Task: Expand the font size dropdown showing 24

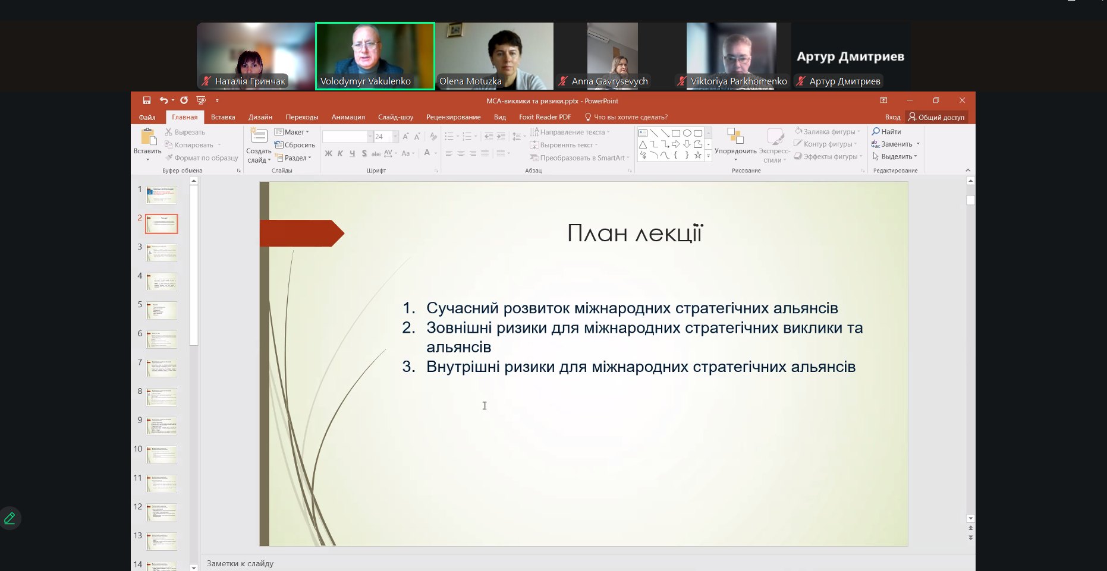Action: [x=395, y=137]
